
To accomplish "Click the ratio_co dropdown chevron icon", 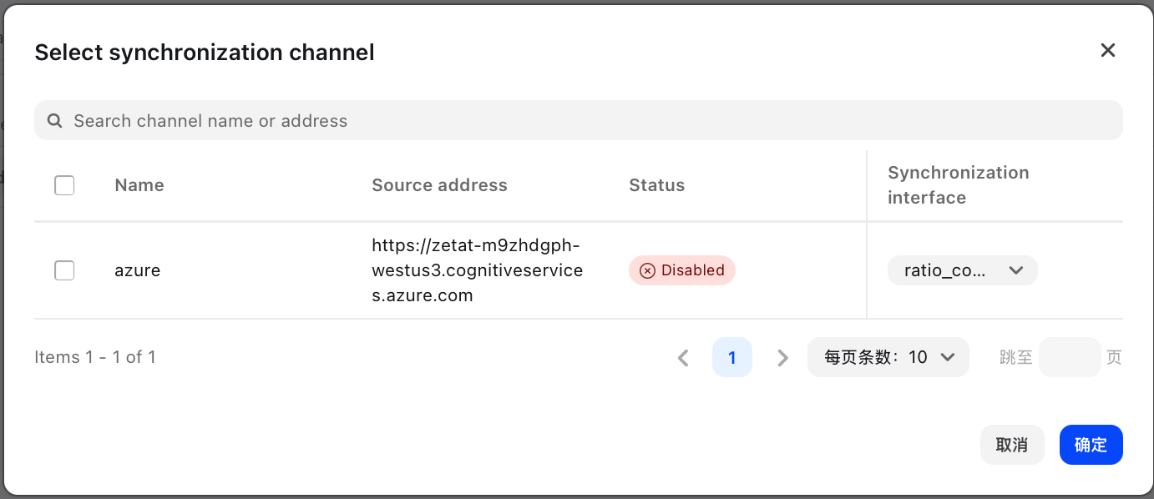I will pos(1016,270).
